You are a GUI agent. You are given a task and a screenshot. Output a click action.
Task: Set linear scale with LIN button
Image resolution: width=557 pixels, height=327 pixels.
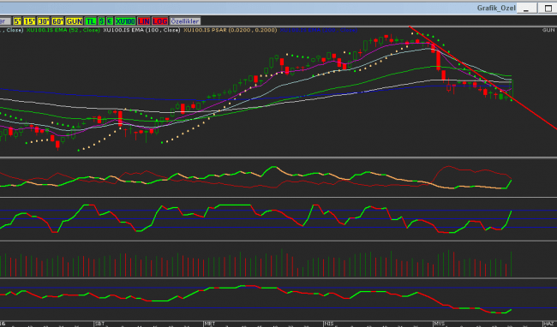point(144,21)
